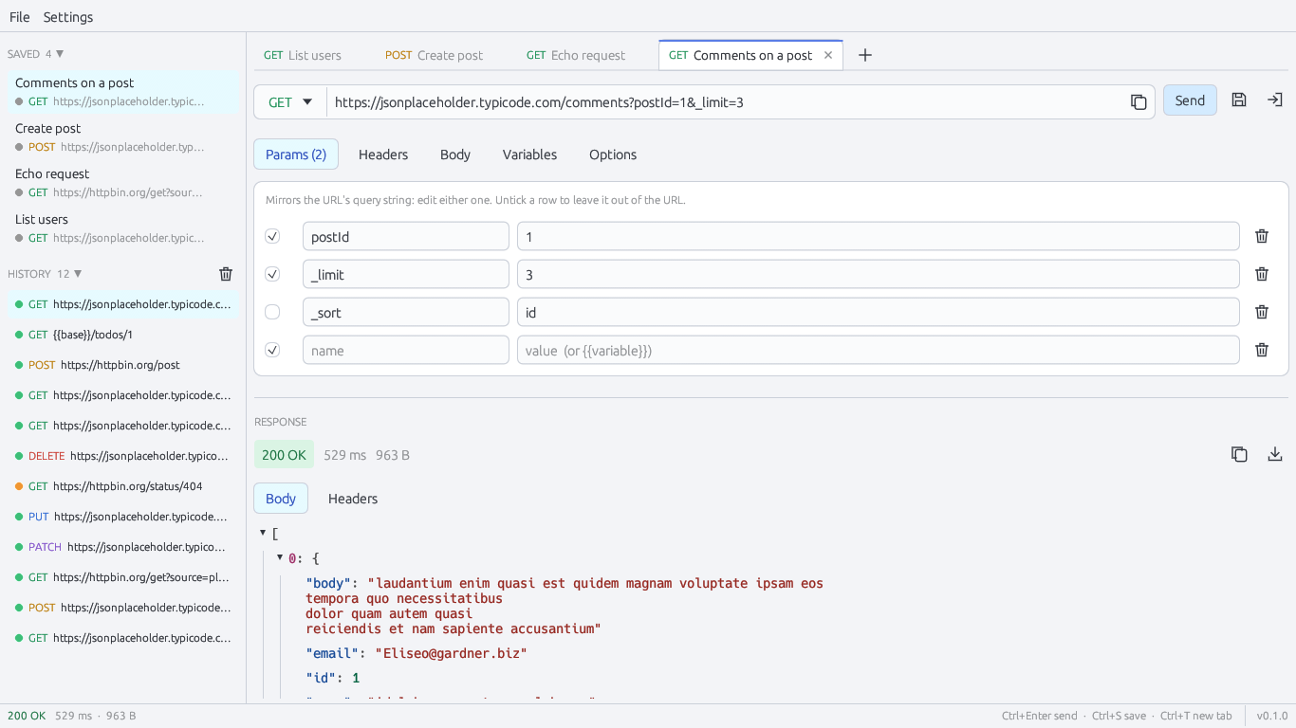Click the postId value field containing 1
The width and height of the screenshot is (1296, 728).
879,236
